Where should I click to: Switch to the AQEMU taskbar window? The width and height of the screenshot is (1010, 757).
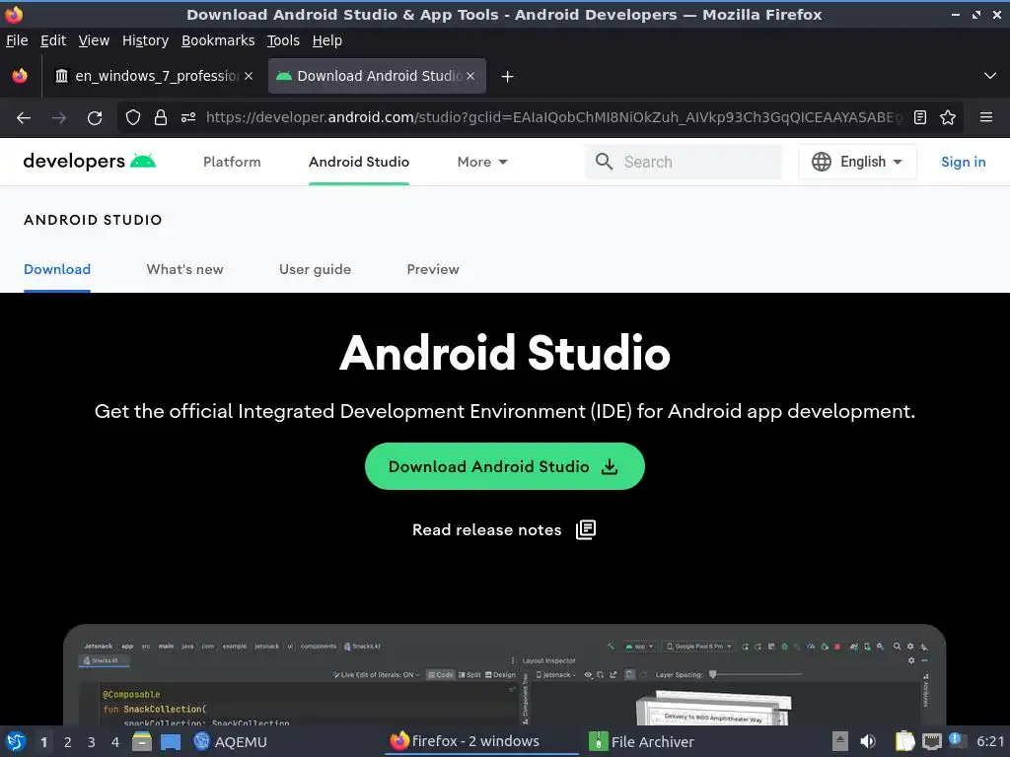tap(231, 741)
